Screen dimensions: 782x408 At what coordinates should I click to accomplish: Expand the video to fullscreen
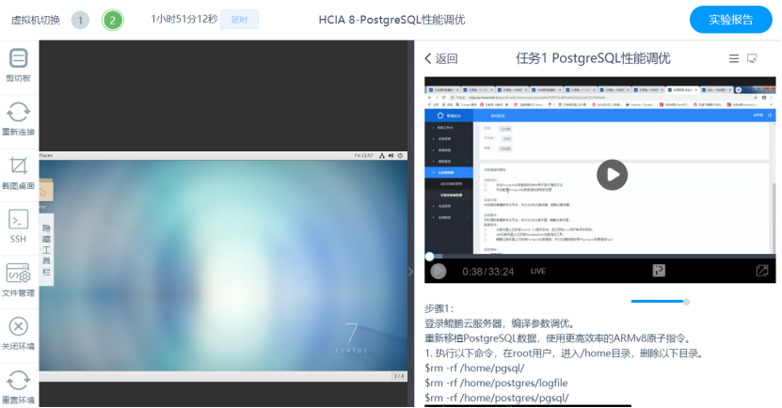pyautogui.click(x=761, y=270)
